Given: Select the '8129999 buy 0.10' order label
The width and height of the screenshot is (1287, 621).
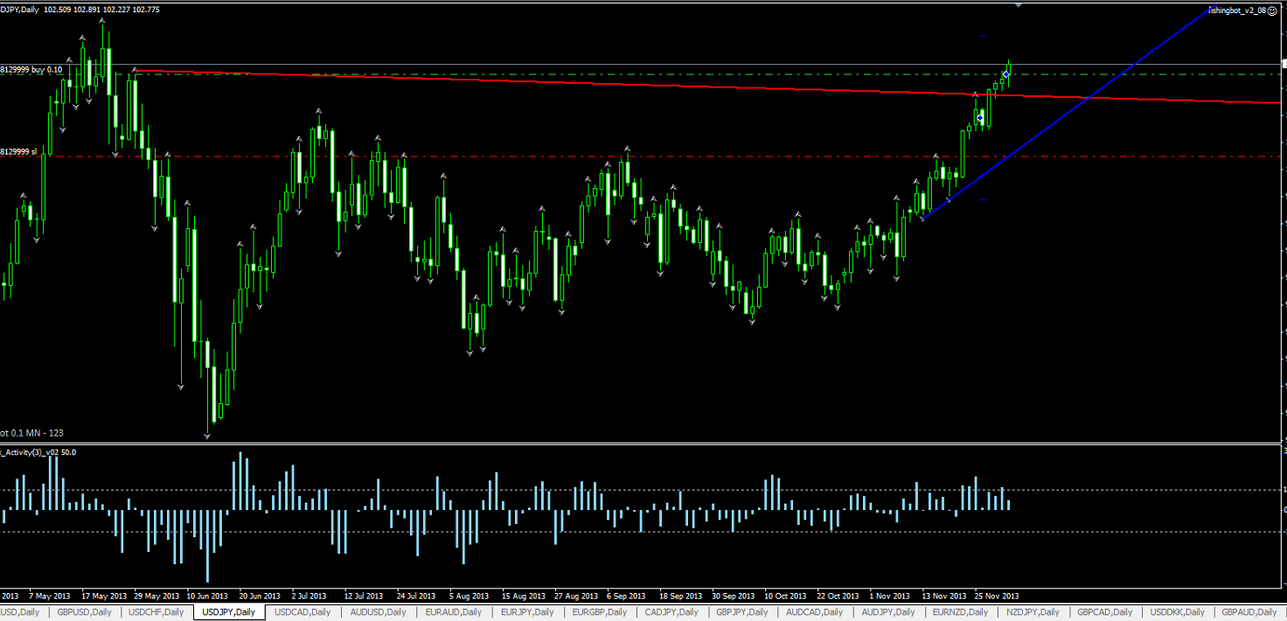Looking at the screenshot, I should tap(31, 69).
